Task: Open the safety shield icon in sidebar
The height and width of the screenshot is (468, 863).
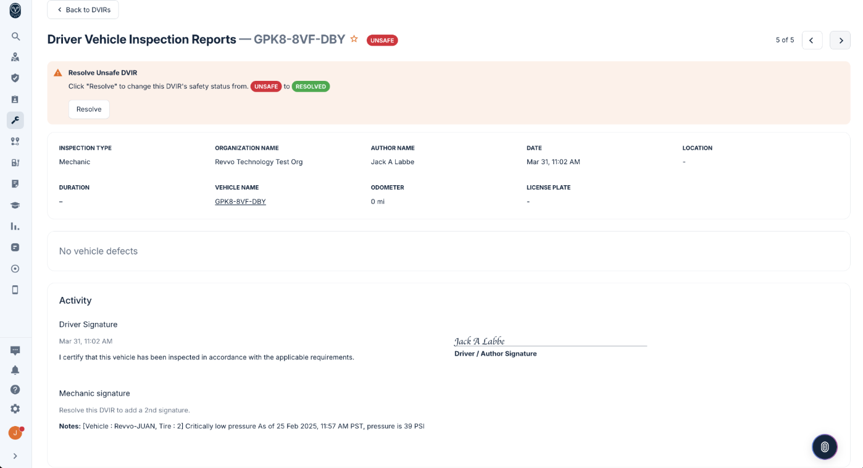Action: point(15,78)
